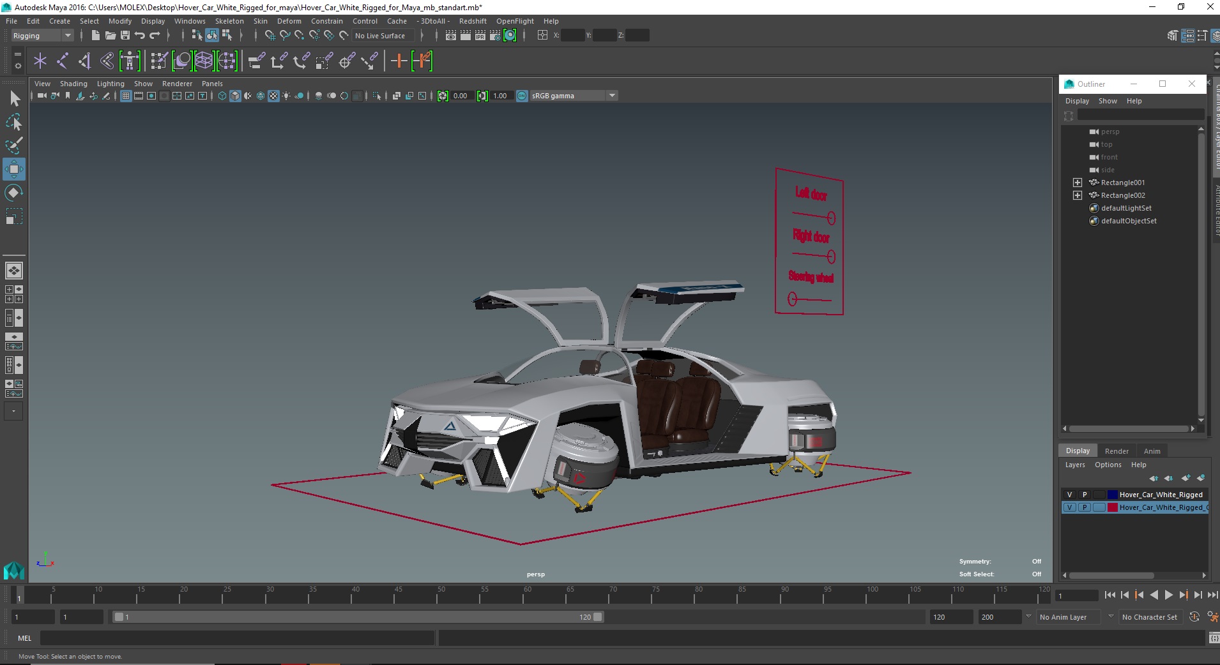Select the Scale tool in toolbox
The image size is (1220, 665).
tap(13, 217)
